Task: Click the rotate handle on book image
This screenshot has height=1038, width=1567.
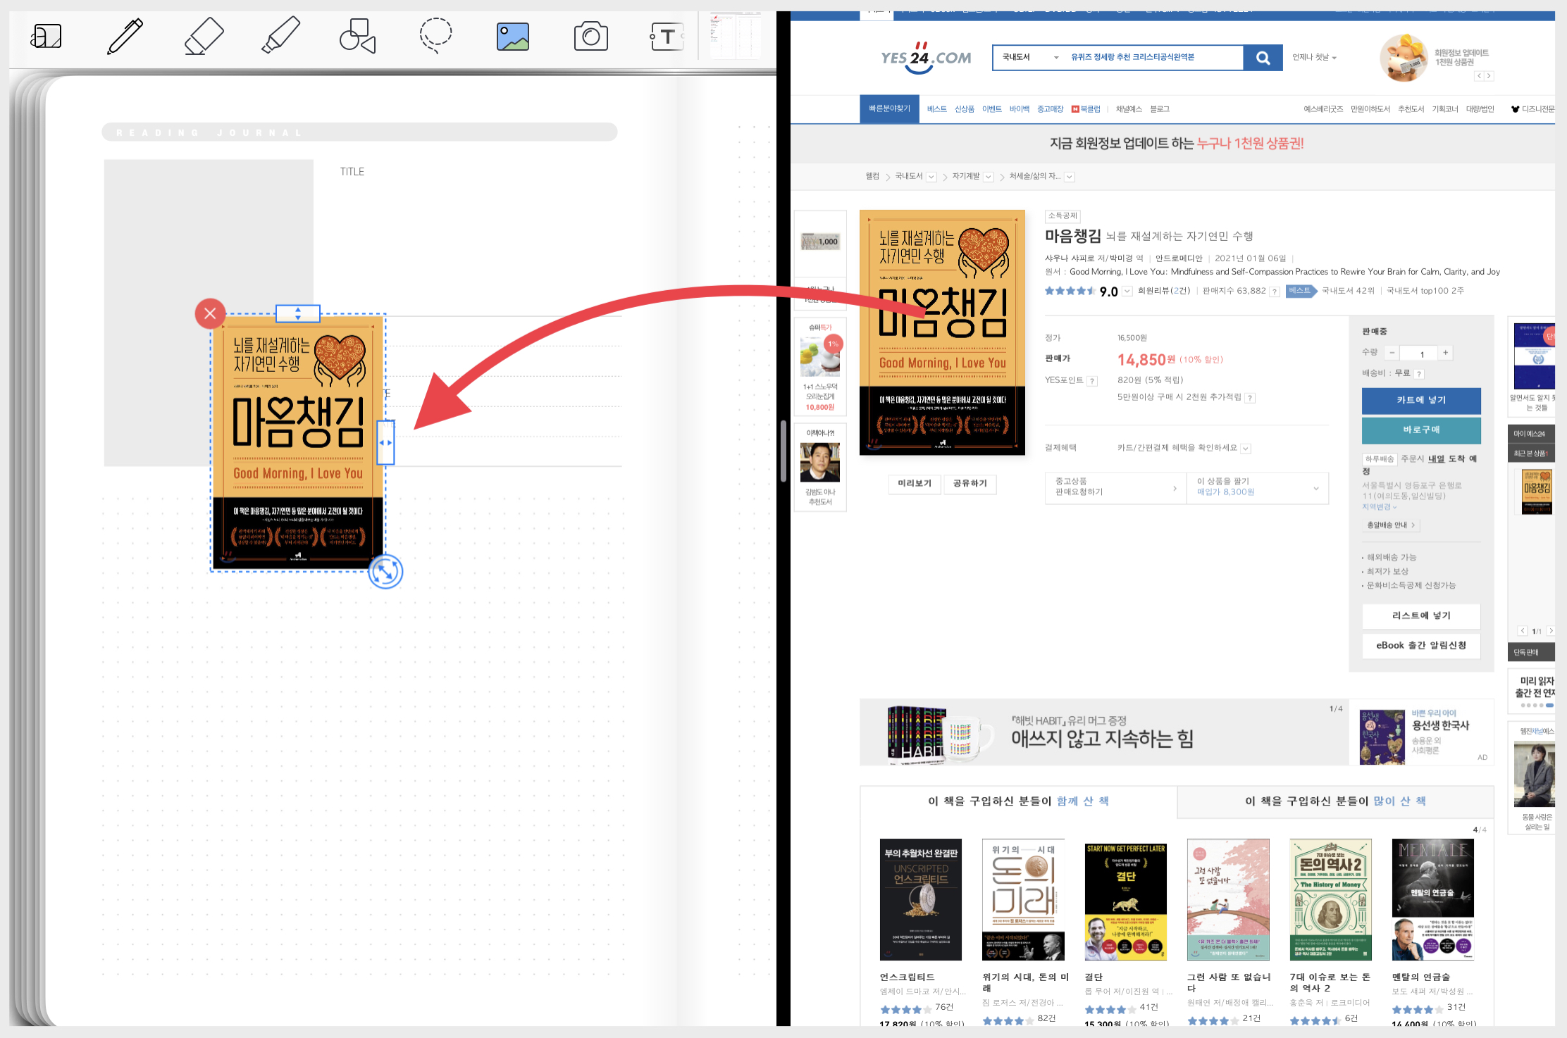Action: (x=385, y=572)
